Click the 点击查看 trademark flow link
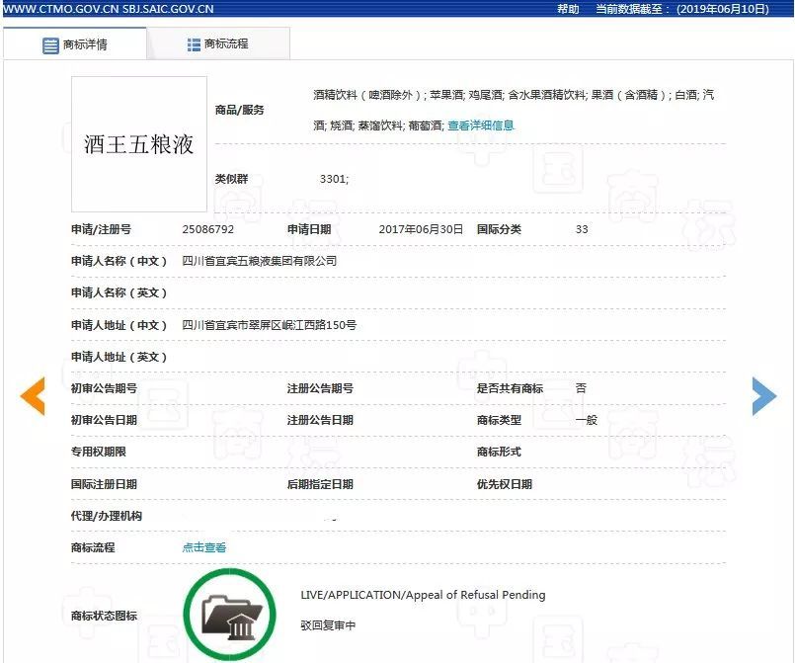 [x=204, y=547]
